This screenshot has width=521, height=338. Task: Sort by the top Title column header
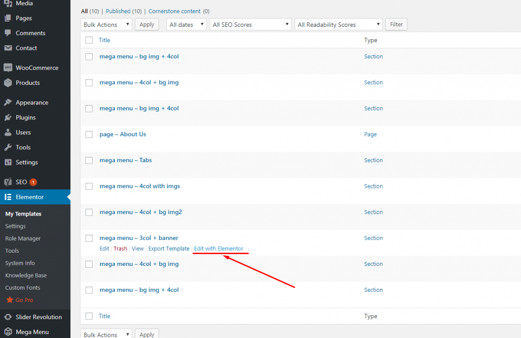tap(104, 40)
